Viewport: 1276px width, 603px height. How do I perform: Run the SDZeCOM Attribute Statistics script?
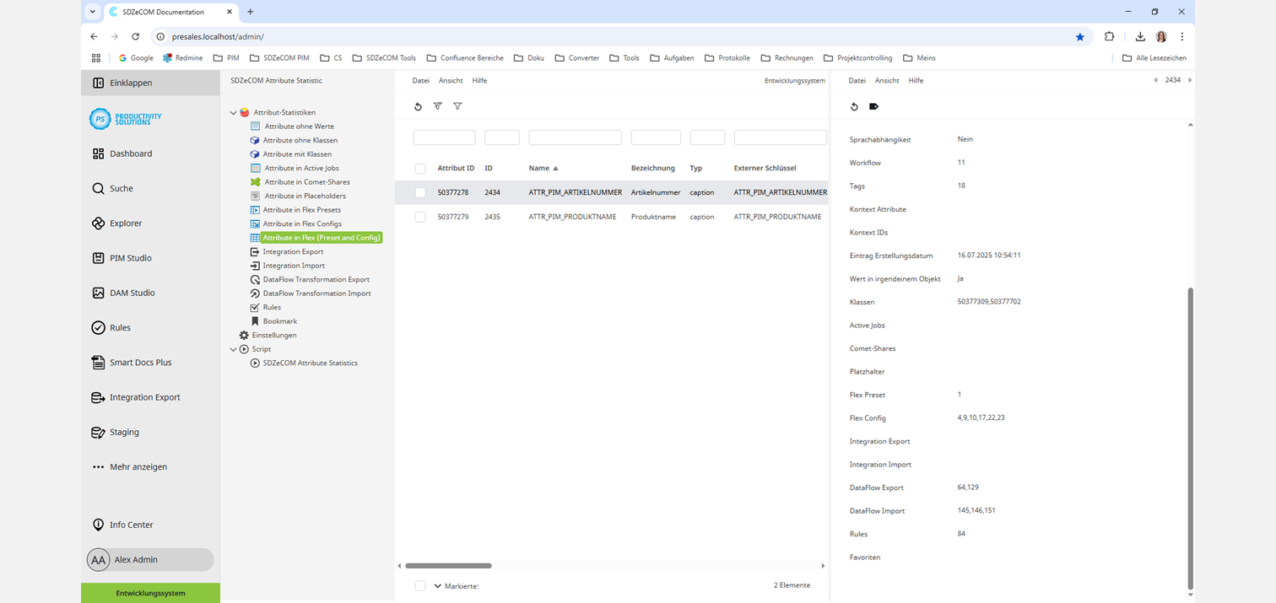(x=310, y=363)
